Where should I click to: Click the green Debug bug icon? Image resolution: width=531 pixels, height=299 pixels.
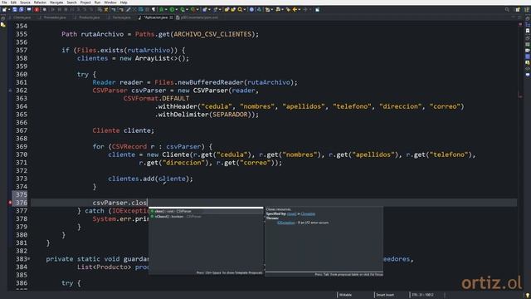click(x=161, y=9)
